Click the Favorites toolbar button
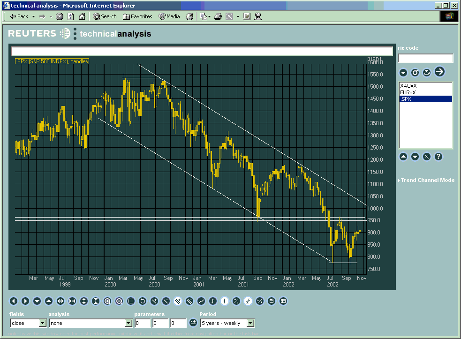The height and width of the screenshot is (339, 461). [x=137, y=16]
